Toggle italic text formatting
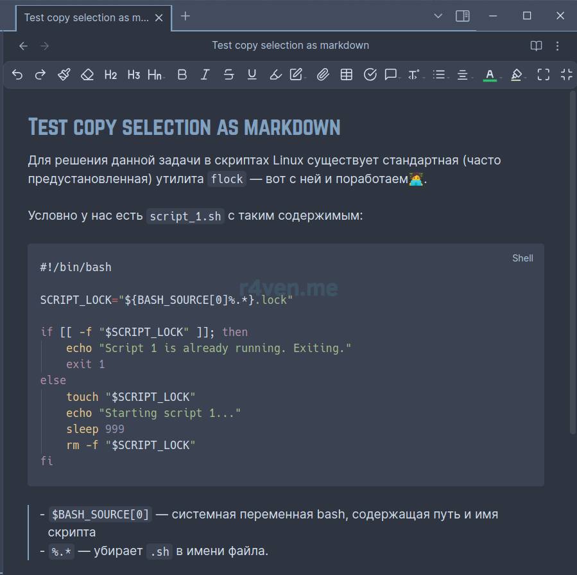The height and width of the screenshot is (575, 577). pos(205,75)
